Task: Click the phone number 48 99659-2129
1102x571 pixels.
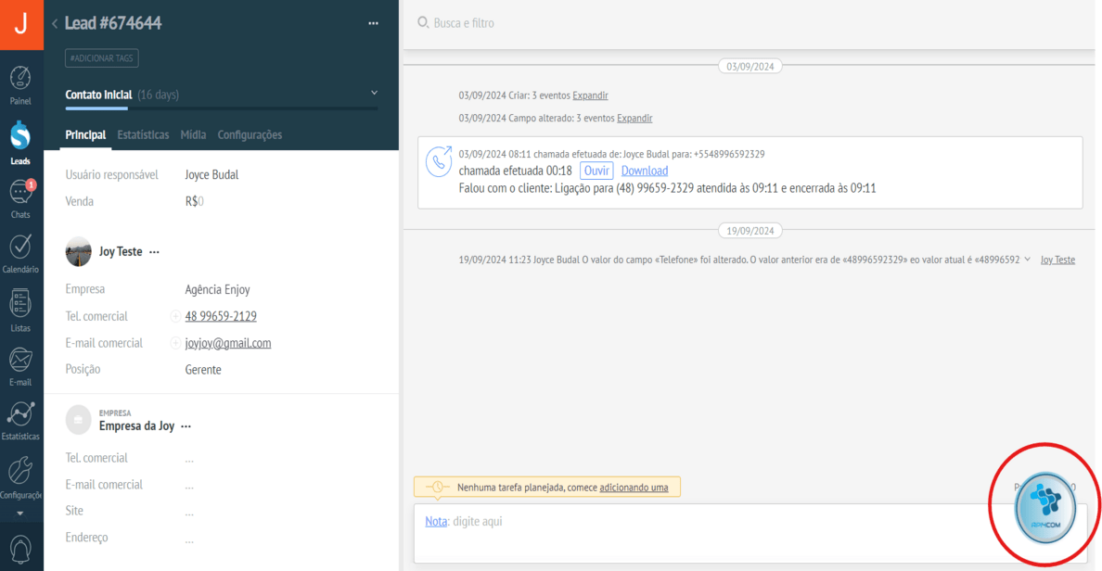Action: 221,317
